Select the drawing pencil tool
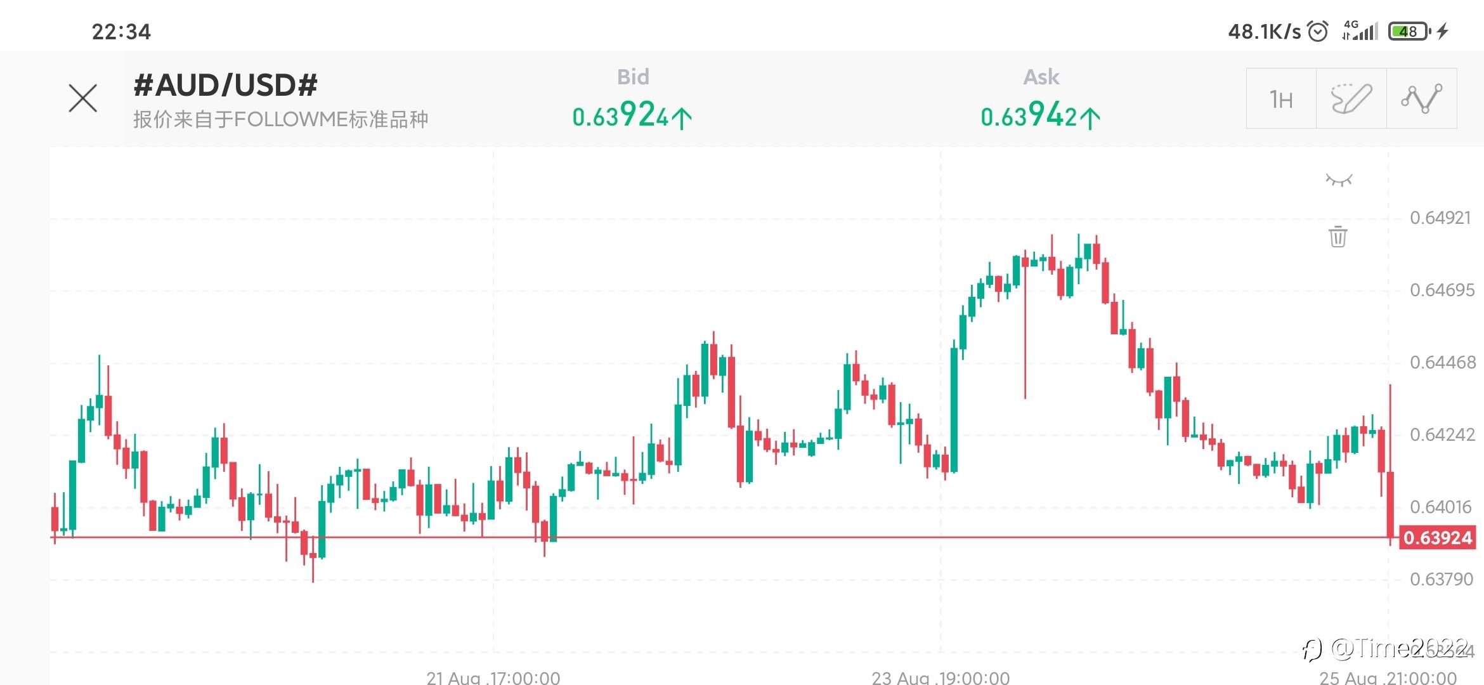 pos(1351,99)
